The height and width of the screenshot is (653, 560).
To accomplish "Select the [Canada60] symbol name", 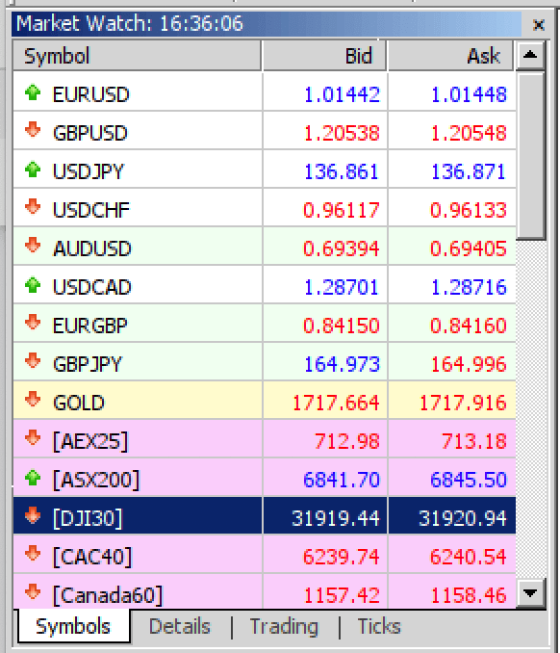I will tap(108, 595).
